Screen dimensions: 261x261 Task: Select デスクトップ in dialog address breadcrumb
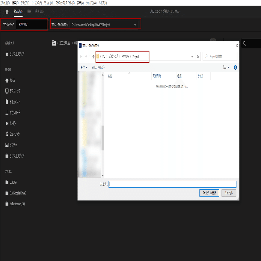[x=113, y=56]
